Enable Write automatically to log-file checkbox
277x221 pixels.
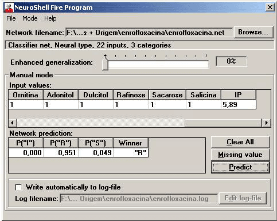click(x=18, y=187)
